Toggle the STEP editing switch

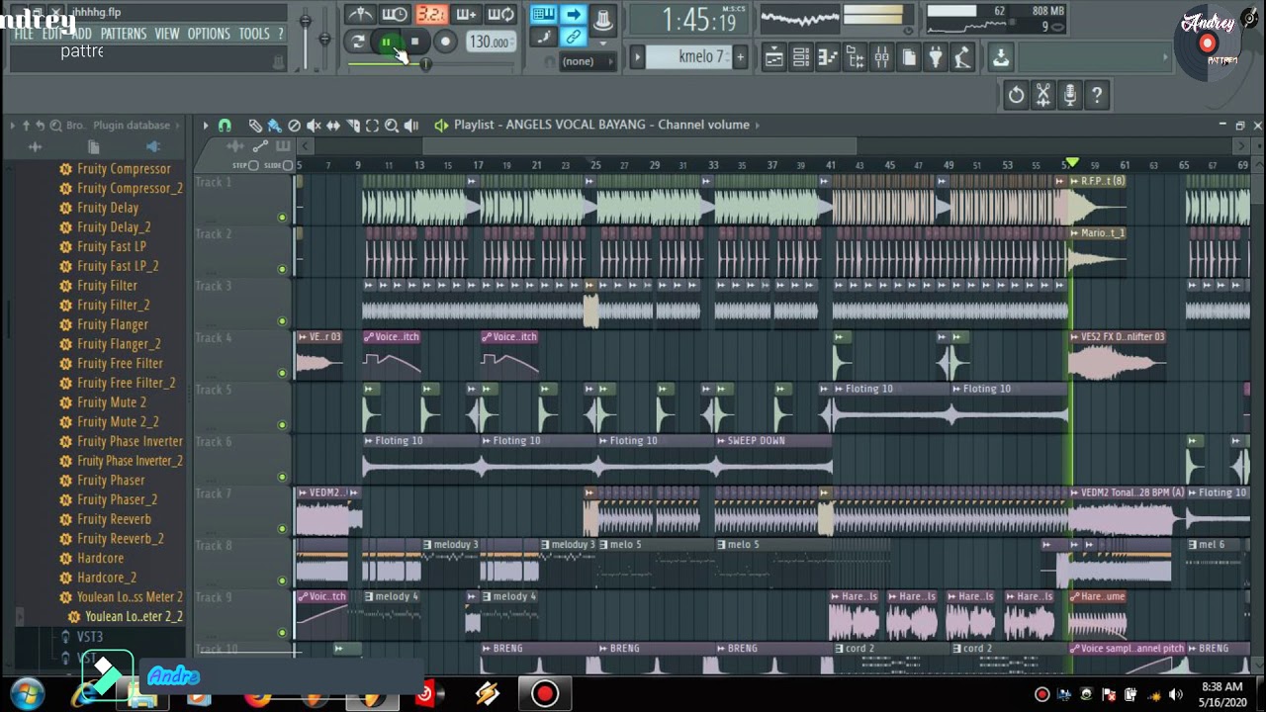click(253, 165)
